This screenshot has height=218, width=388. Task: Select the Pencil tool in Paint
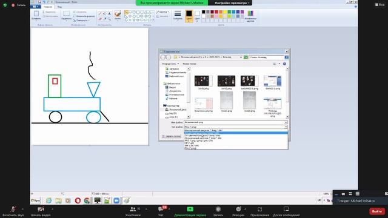point(100,14)
